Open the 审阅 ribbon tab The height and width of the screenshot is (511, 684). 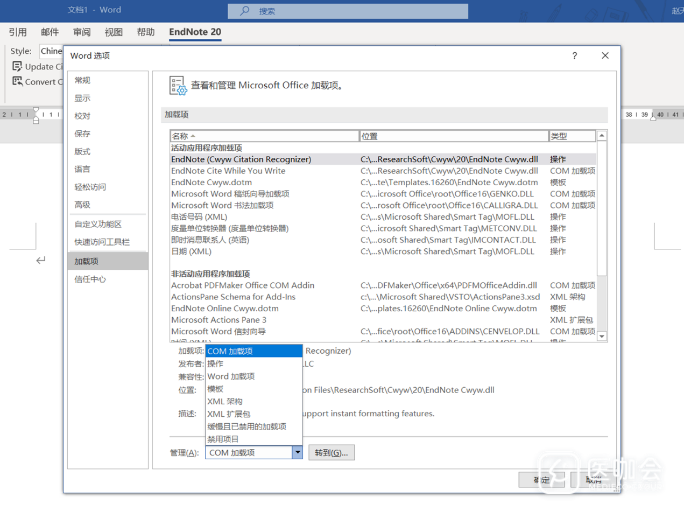(x=82, y=32)
